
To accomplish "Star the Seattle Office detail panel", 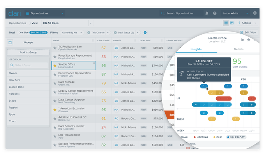I will 249,40.
